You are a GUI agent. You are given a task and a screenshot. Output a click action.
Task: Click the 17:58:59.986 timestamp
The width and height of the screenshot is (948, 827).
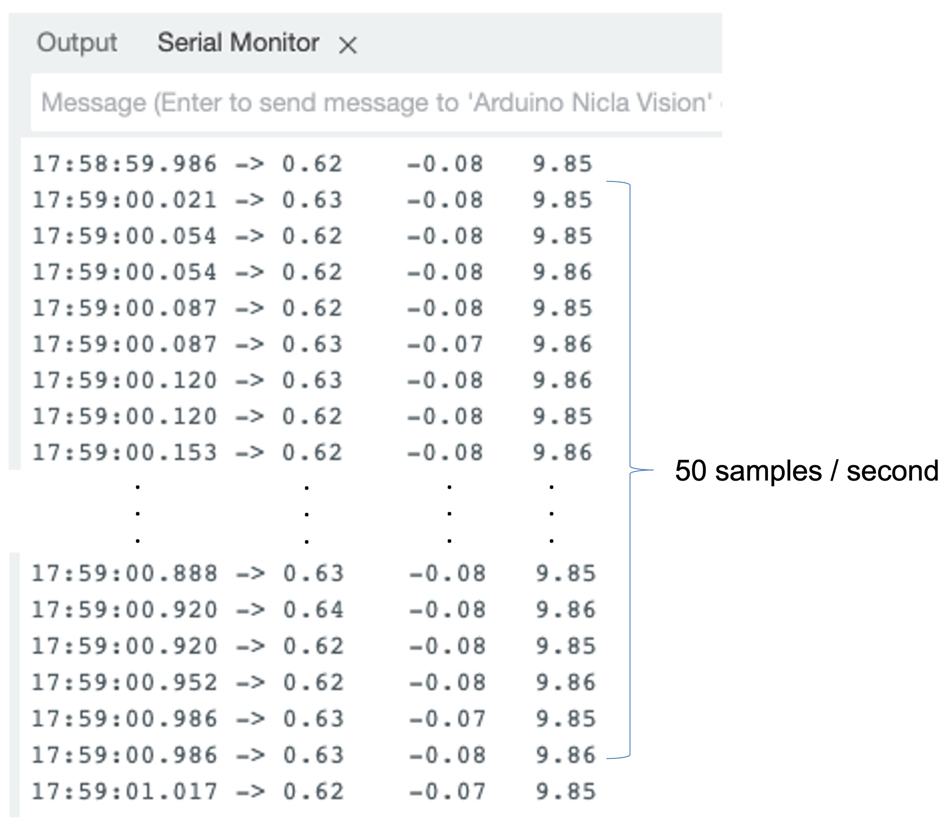coord(125,164)
